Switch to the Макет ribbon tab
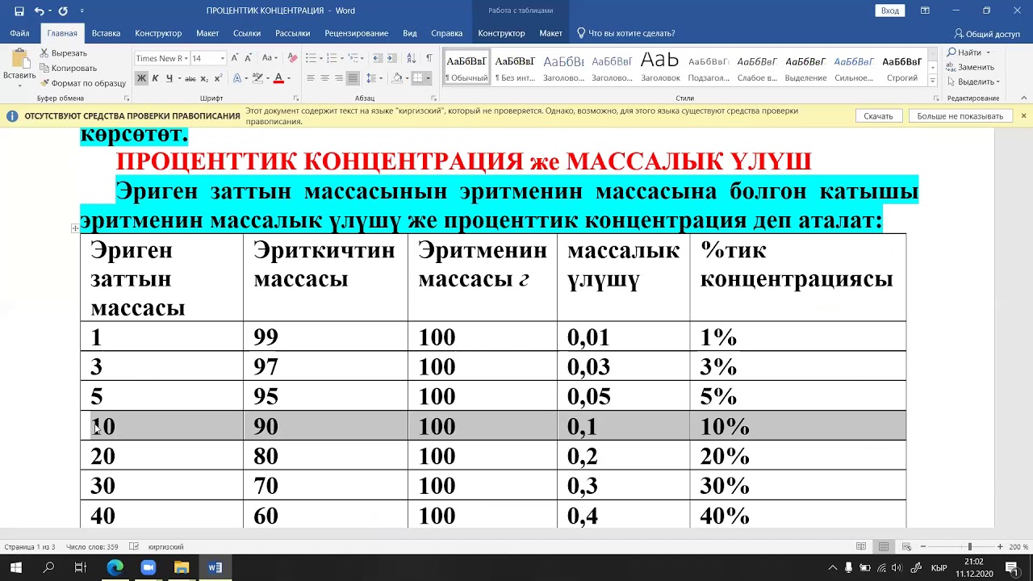The width and height of the screenshot is (1033, 581). point(207,33)
